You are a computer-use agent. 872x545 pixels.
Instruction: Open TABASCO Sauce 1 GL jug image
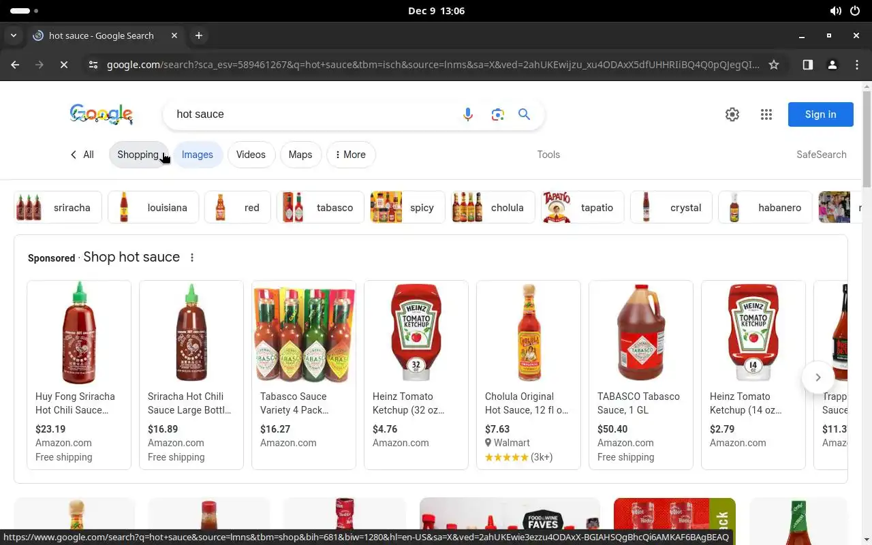pyautogui.click(x=641, y=333)
